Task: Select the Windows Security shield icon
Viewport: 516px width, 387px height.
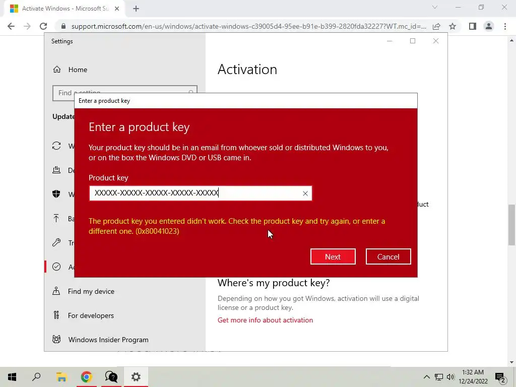Action: [x=56, y=194]
